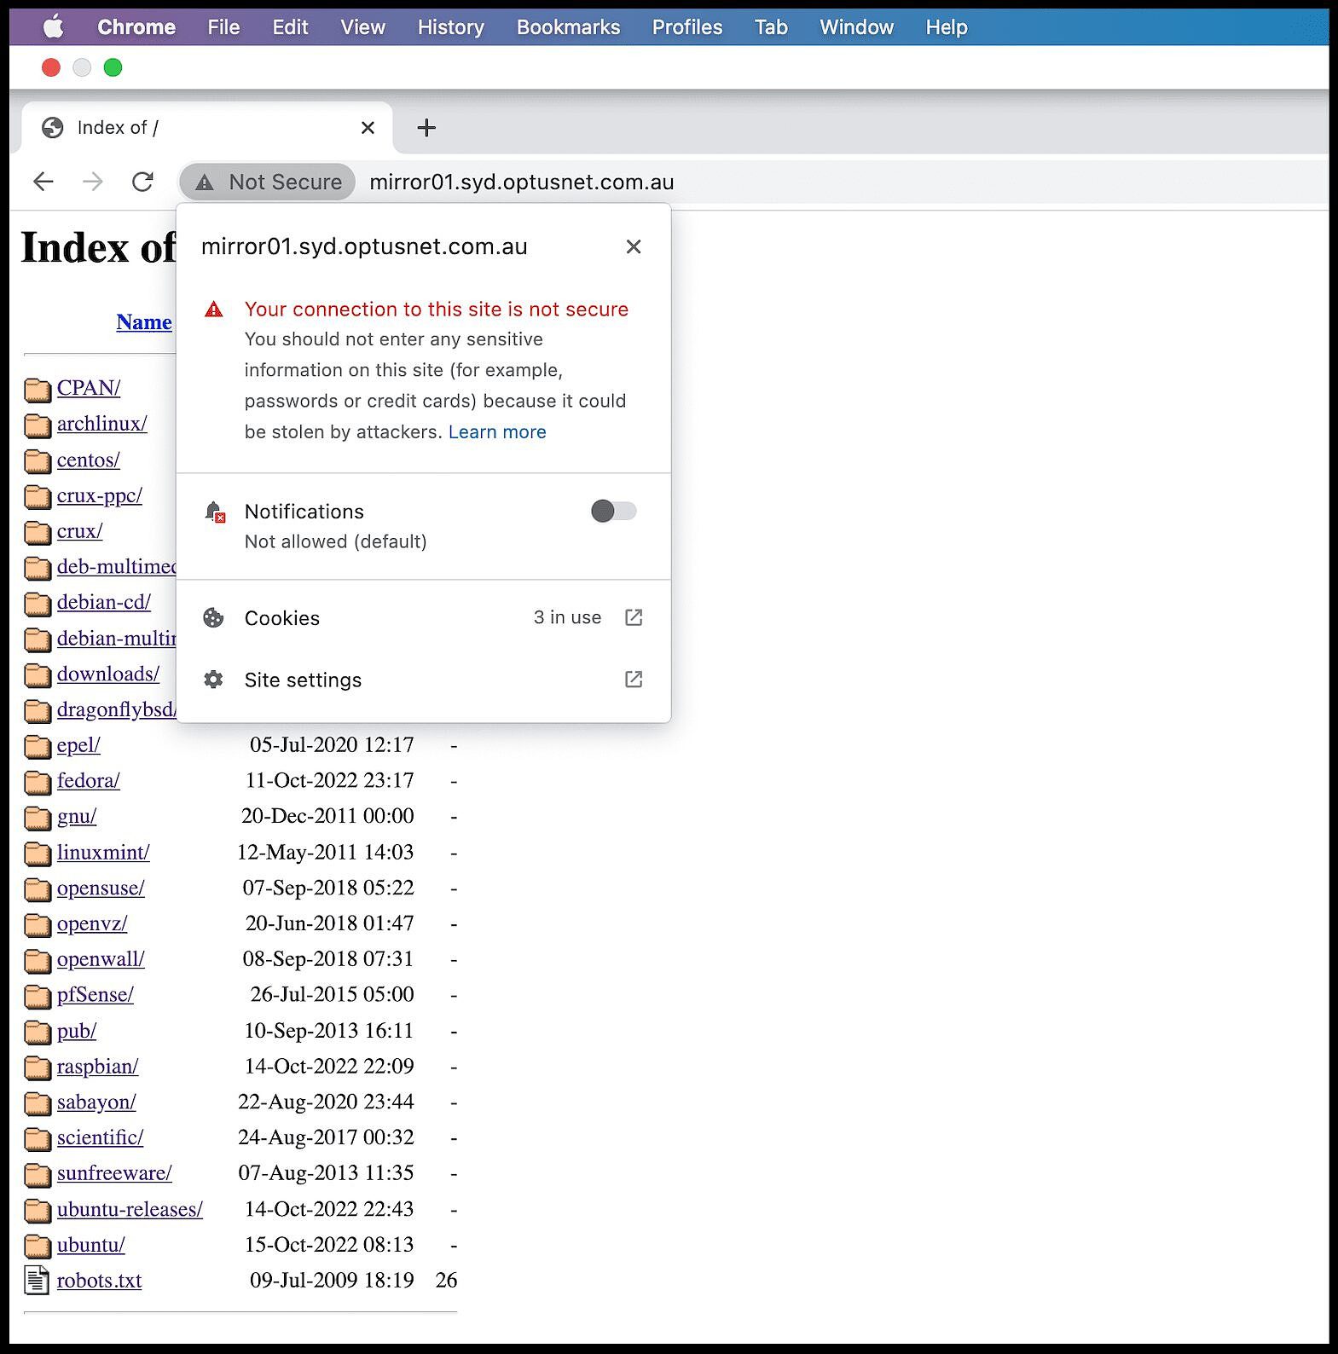The height and width of the screenshot is (1354, 1338).
Task: Click the address bar URL
Action: click(521, 182)
